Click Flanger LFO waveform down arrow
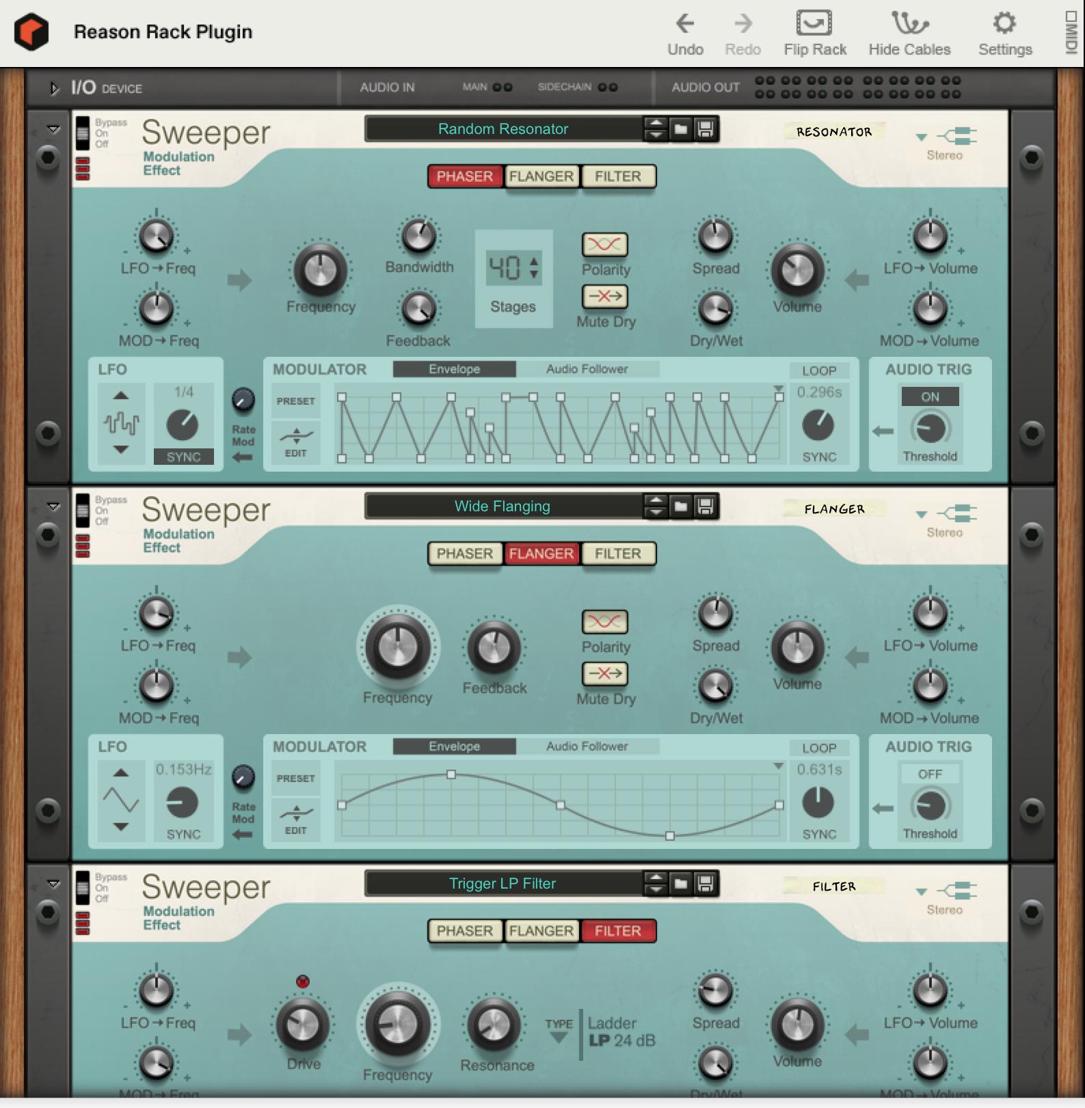The width and height of the screenshot is (1085, 1108). pos(121,827)
